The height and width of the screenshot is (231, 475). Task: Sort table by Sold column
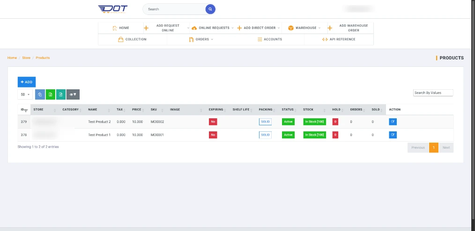point(377,109)
